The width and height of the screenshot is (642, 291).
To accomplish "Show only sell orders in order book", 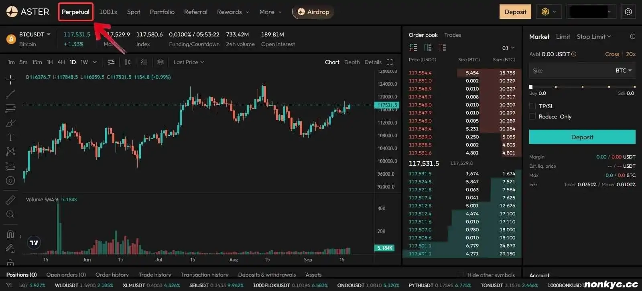I will tap(442, 48).
